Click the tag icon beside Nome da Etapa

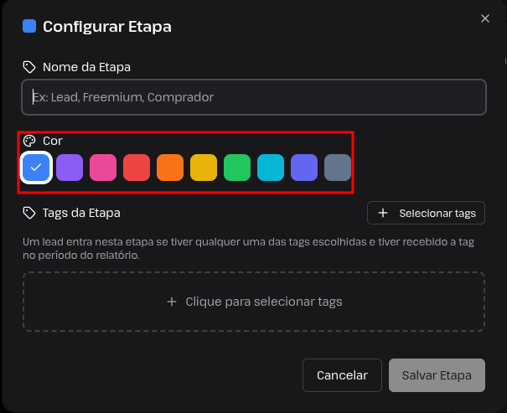(29, 67)
